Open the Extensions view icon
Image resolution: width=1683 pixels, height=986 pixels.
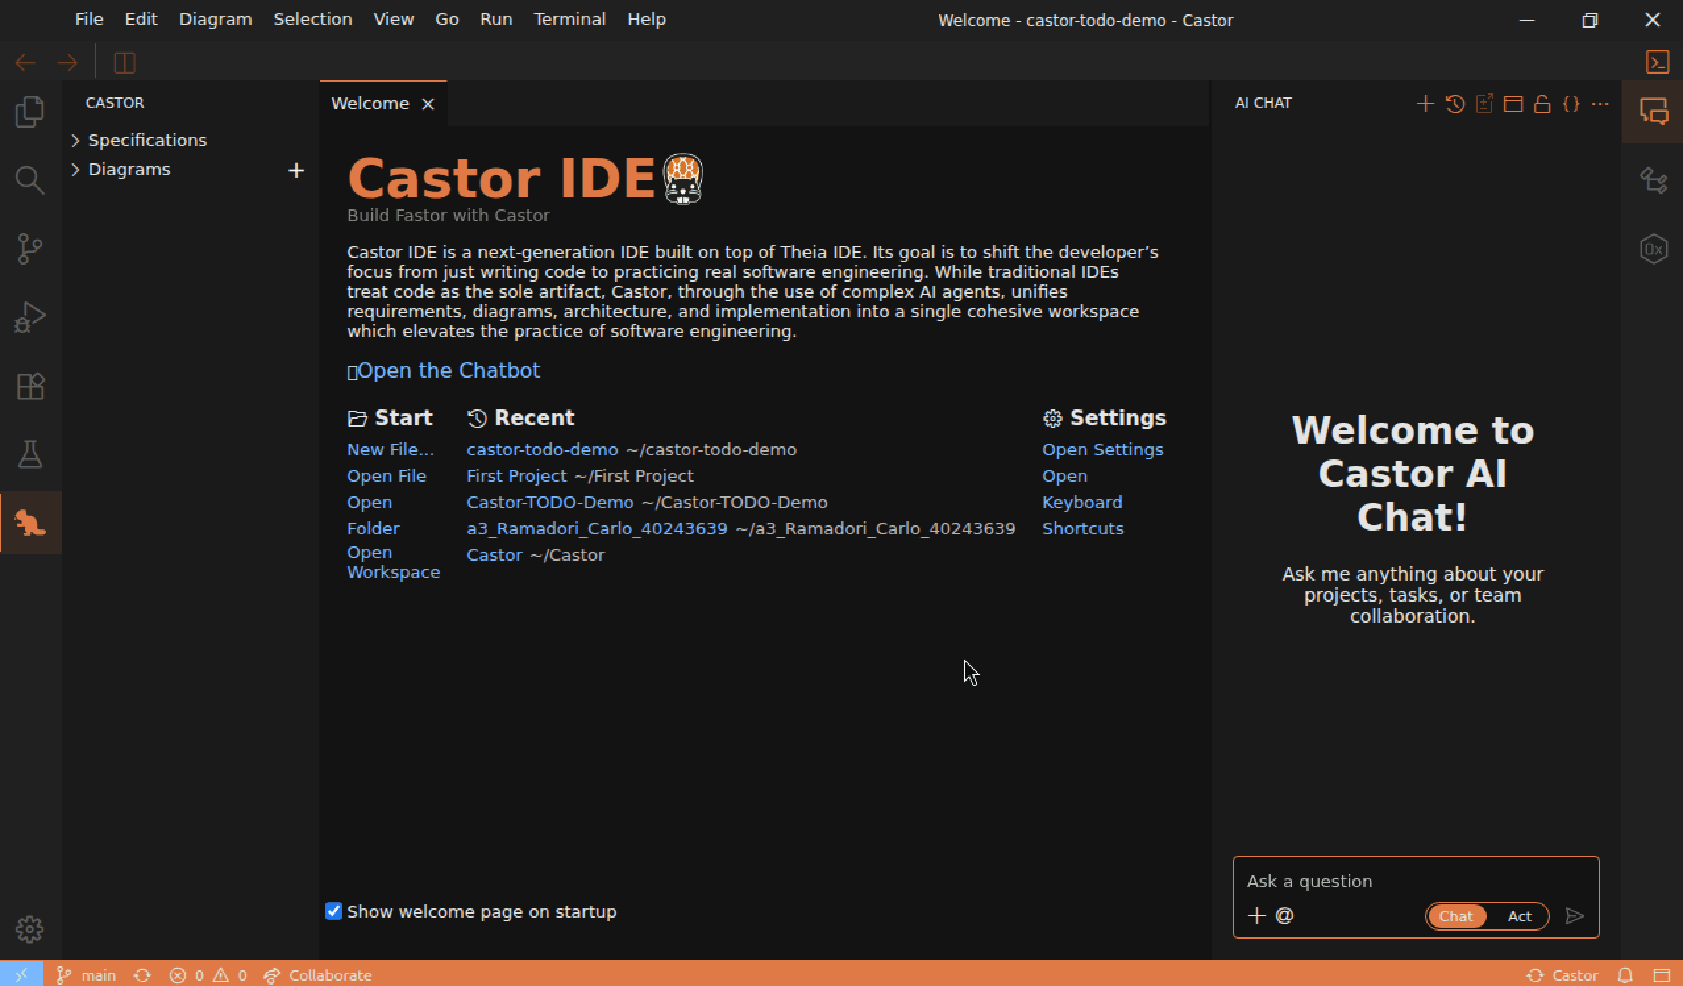click(x=30, y=386)
